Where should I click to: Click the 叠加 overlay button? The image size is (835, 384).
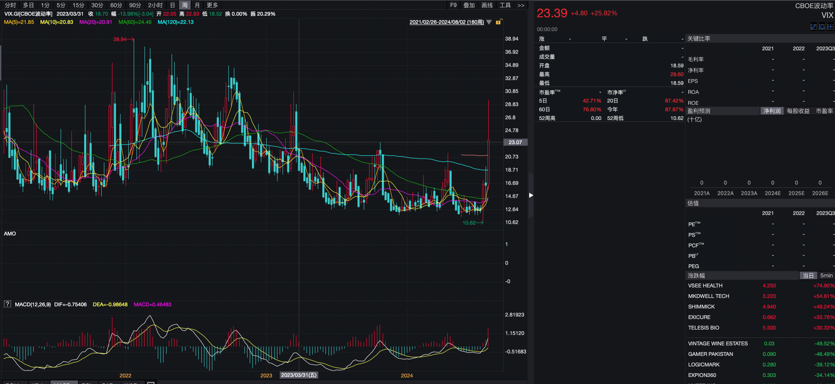469,5
